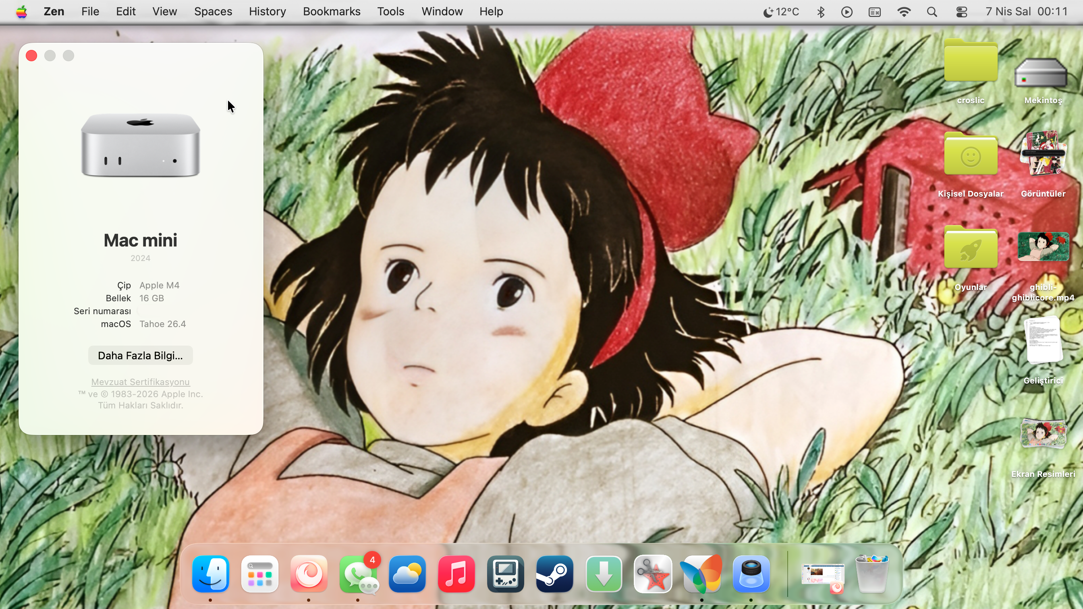This screenshot has height=609, width=1083.
Task: Open the scissors and red star Dock app
Action: [x=654, y=574]
